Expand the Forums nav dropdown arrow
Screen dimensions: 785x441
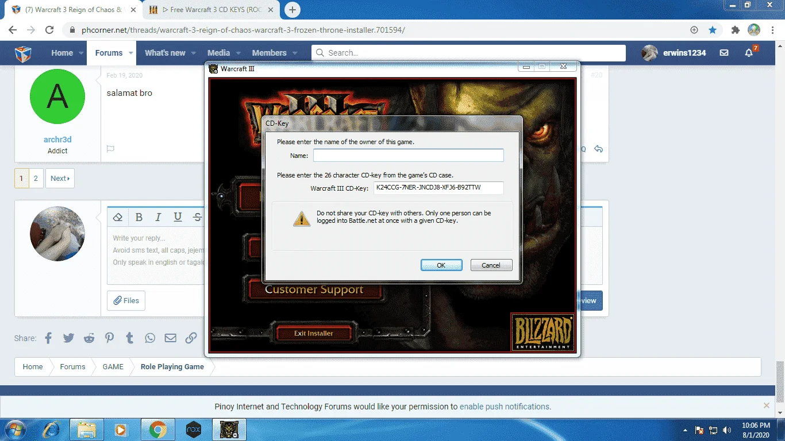(x=131, y=53)
